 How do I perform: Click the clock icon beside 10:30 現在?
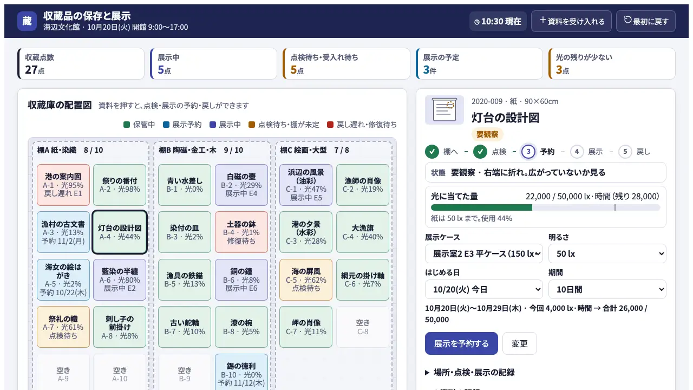477,22
